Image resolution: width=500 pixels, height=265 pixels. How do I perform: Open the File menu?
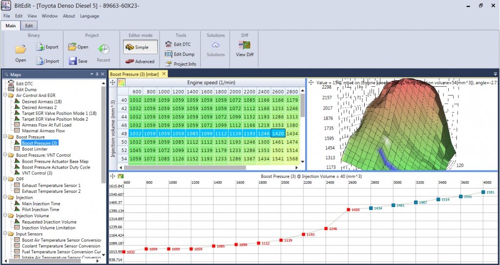[x=7, y=16]
